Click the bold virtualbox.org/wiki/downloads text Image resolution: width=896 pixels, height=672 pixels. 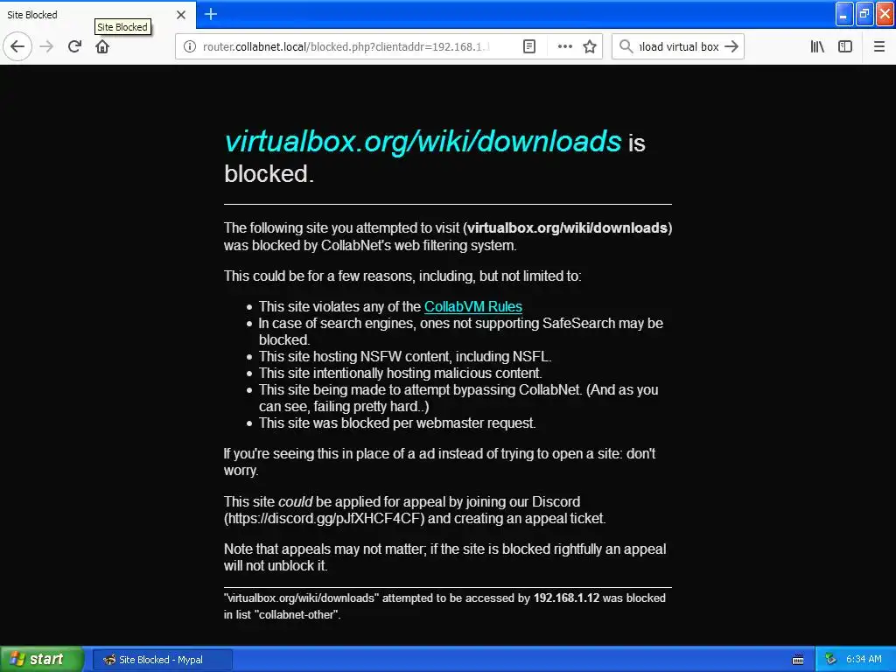coord(567,228)
